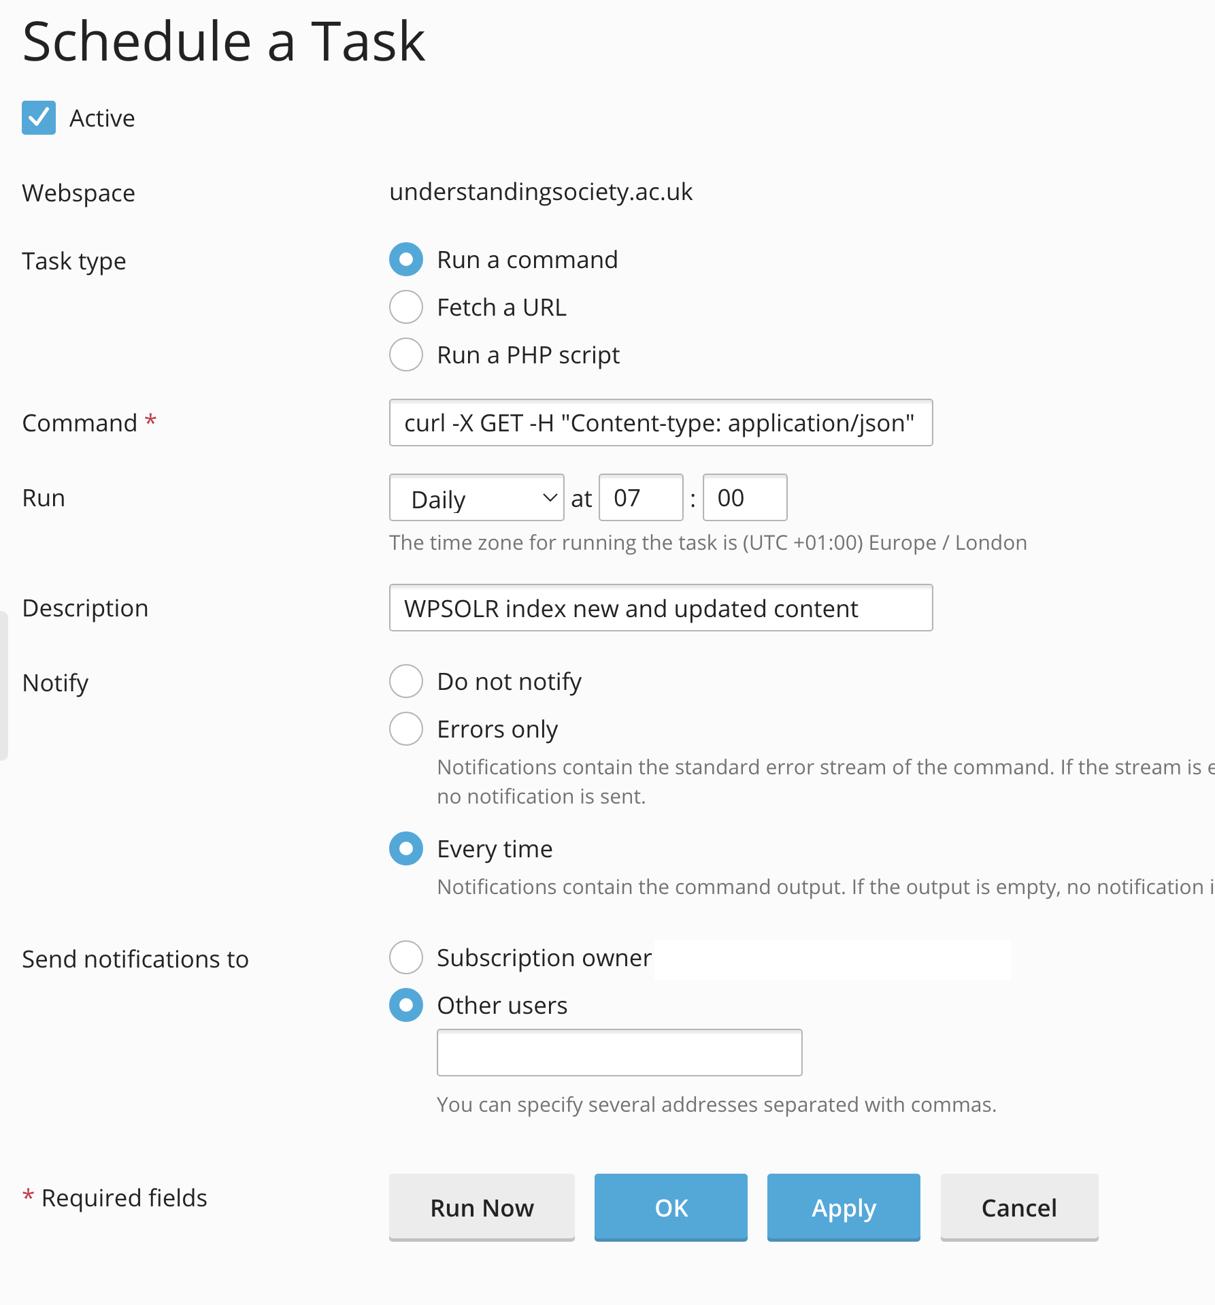The image size is (1215, 1305).
Task: Click the Other users email address field
Action: 619,1053
